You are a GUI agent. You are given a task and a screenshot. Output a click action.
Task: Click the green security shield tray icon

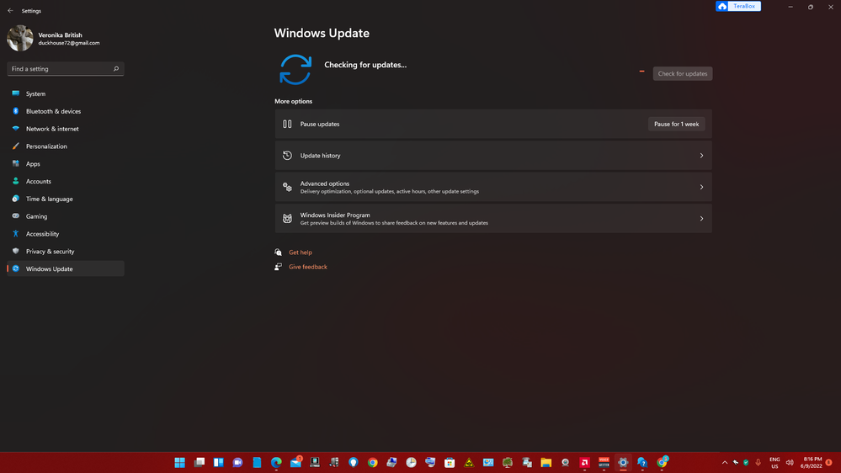pyautogui.click(x=746, y=462)
